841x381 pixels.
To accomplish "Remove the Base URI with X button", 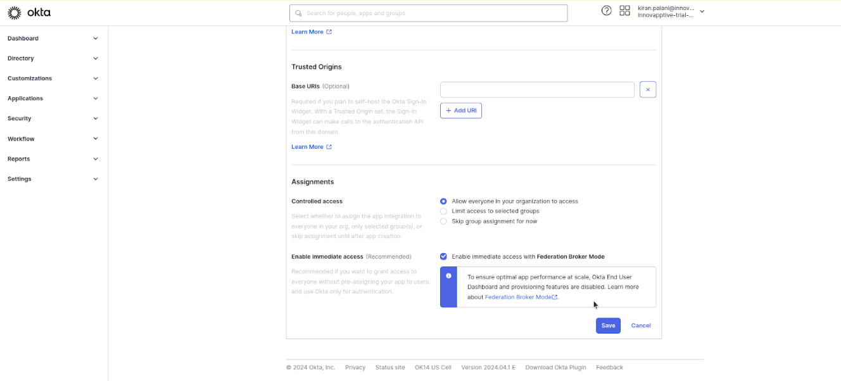I will [647, 90].
